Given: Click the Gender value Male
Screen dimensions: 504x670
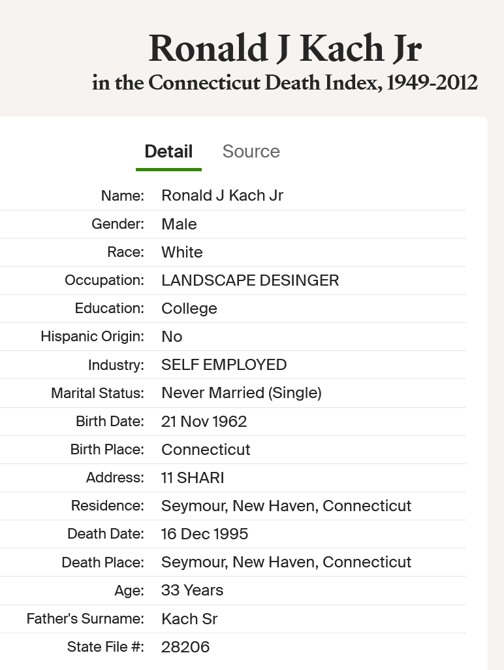Looking at the screenshot, I should point(180,224).
